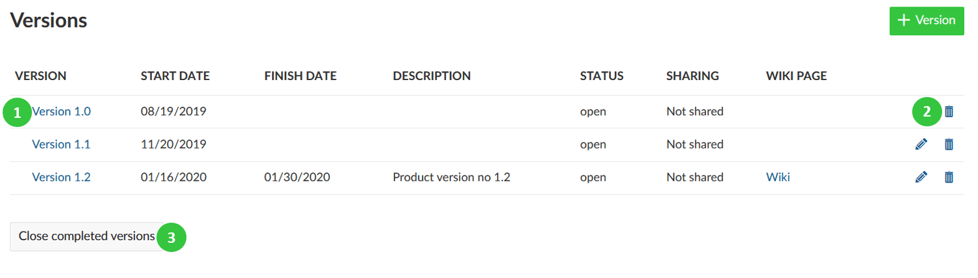Screen dimensions: 978x278
Task: Open the Version 1.2 link
Action: [x=61, y=177]
